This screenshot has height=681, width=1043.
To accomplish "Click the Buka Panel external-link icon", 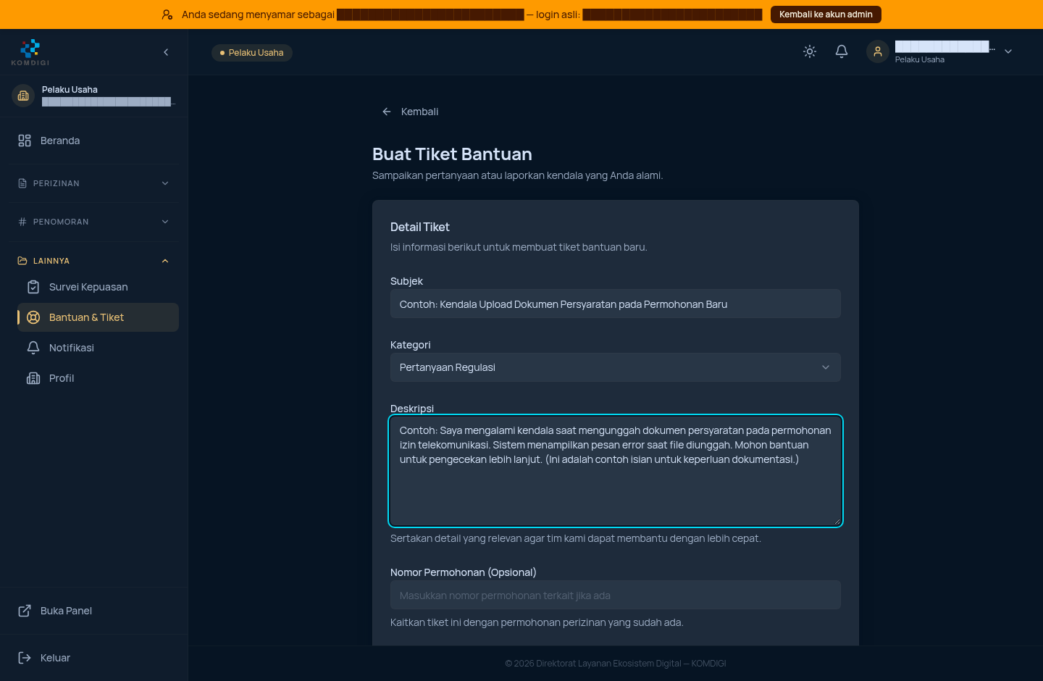I will point(25,611).
